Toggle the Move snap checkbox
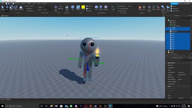The height and width of the screenshot is (108, 192). point(37,10)
